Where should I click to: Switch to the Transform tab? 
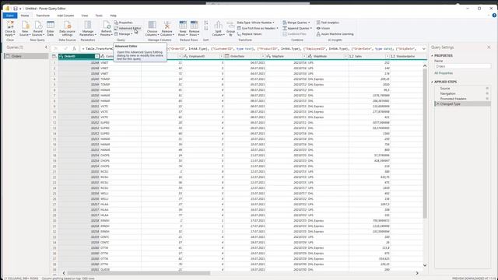coord(43,16)
